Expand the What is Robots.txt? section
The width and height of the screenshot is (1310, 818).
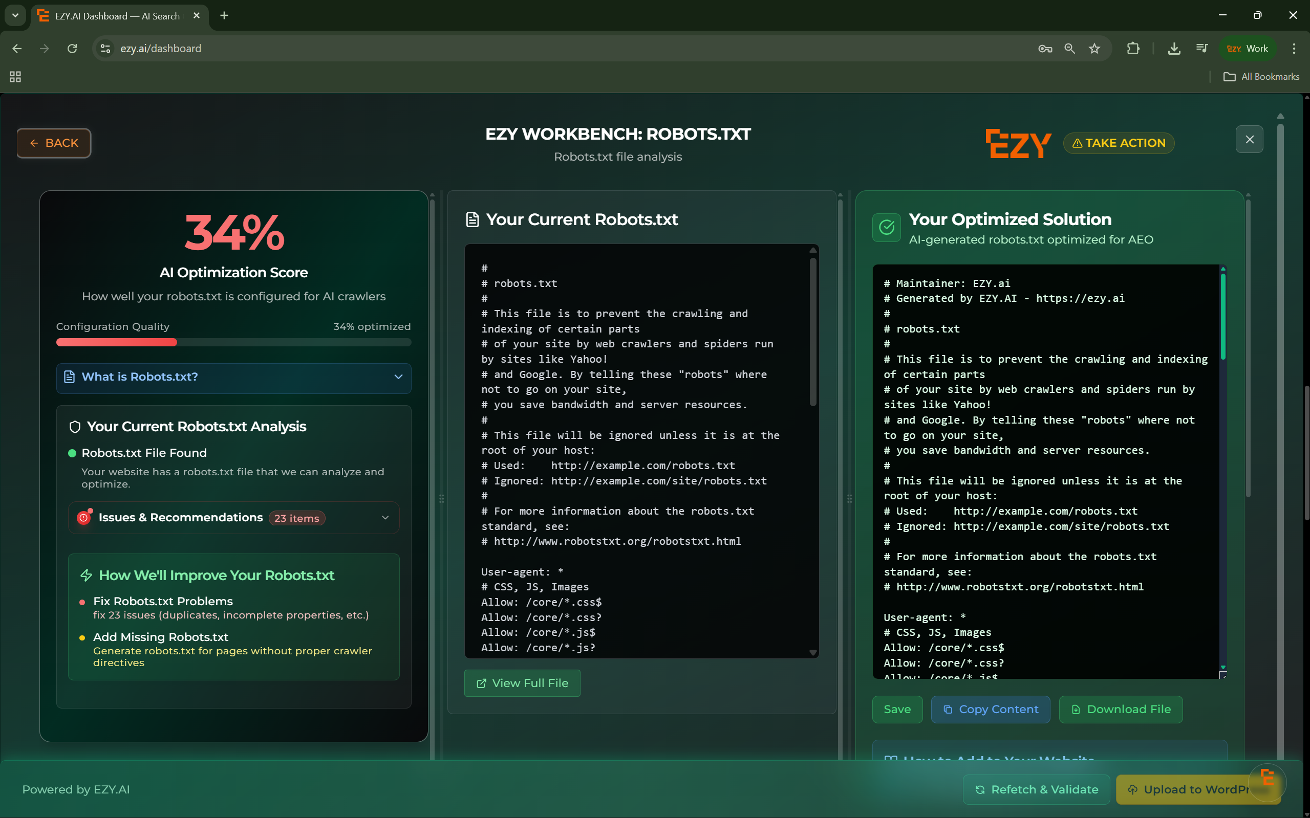coord(233,377)
